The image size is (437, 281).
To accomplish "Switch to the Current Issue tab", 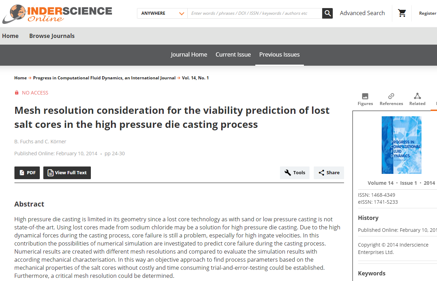I will (x=233, y=55).
